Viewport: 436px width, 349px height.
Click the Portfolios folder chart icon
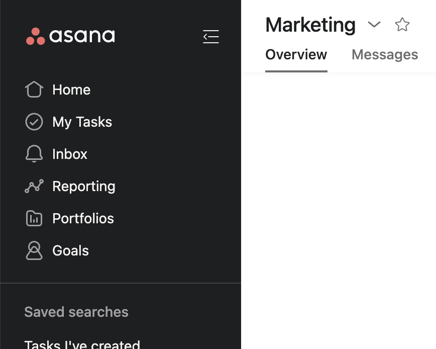(34, 219)
